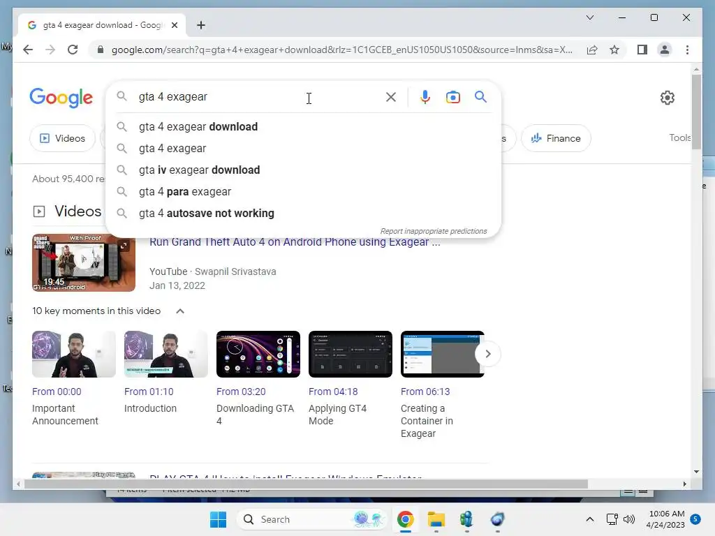Open the Run Grand Theft Auto 4 video link
This screenshot has height=536, width=715.
tap(295, 242)
